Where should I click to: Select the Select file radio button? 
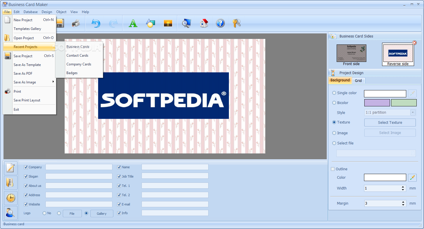tap(334, 143)
